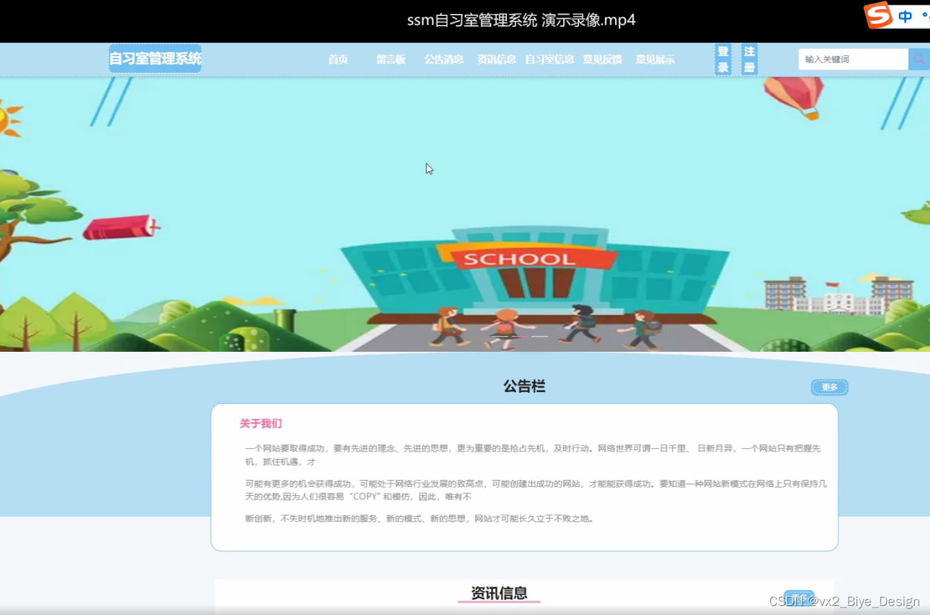This screenshot has height=615, width=930.
Task: Select the pink middle carousel indicator
Action: 519,337
